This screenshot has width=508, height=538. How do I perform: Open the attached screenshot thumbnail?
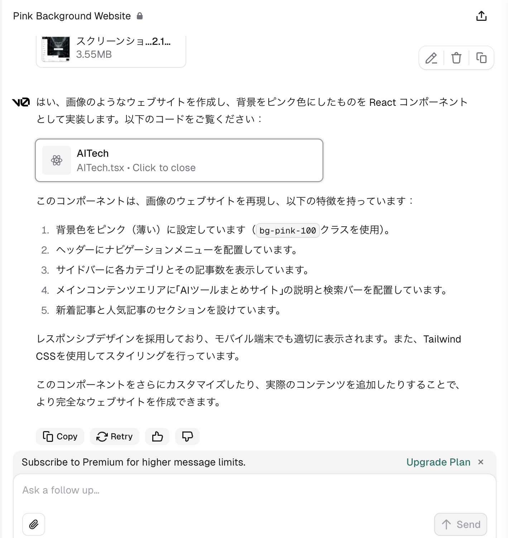click(x=56, y=49)
